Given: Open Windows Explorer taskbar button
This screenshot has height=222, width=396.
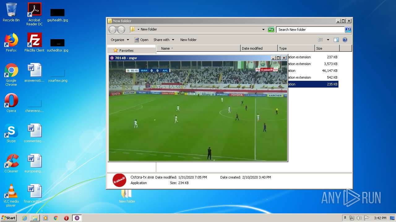Looking at the screenshot, I should pos(35,218).
